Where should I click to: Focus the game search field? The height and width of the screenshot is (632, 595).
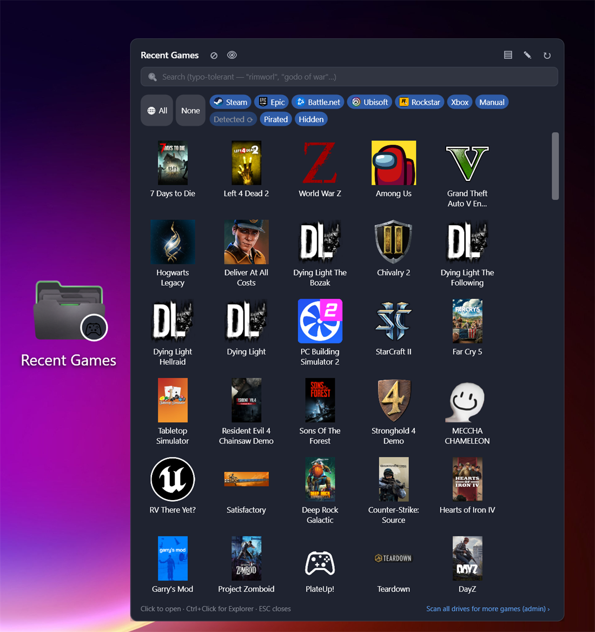(x=349, y=77)
